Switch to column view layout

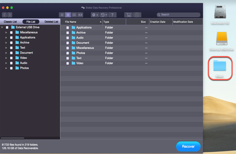[74, 15]
